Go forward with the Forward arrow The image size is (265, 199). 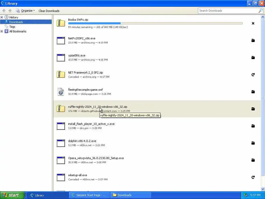click(x=10, y=11)
